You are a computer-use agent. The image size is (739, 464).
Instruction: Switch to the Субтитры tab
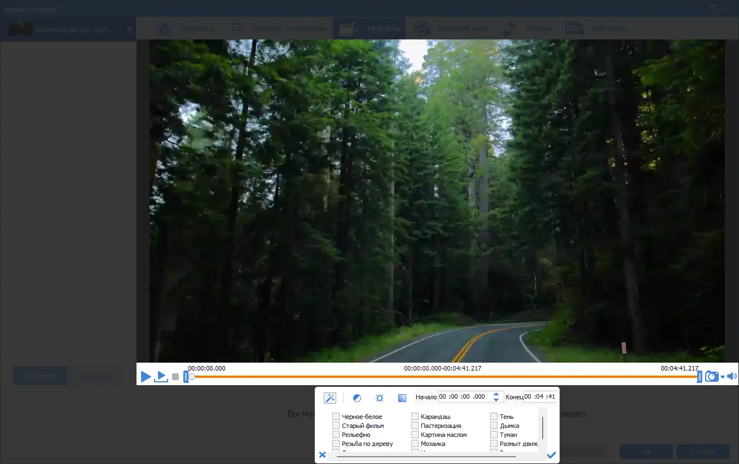point(596,28)
